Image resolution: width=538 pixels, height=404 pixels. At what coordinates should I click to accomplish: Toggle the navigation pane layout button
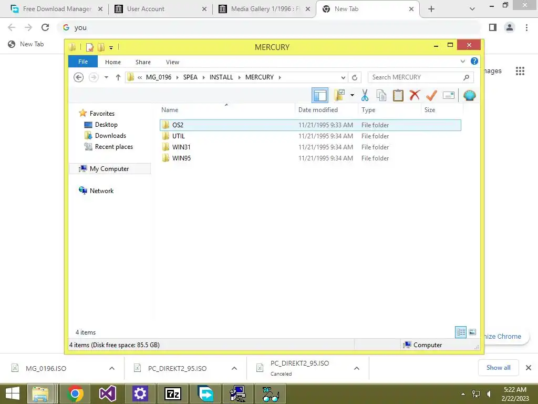[x=320, y=95]
